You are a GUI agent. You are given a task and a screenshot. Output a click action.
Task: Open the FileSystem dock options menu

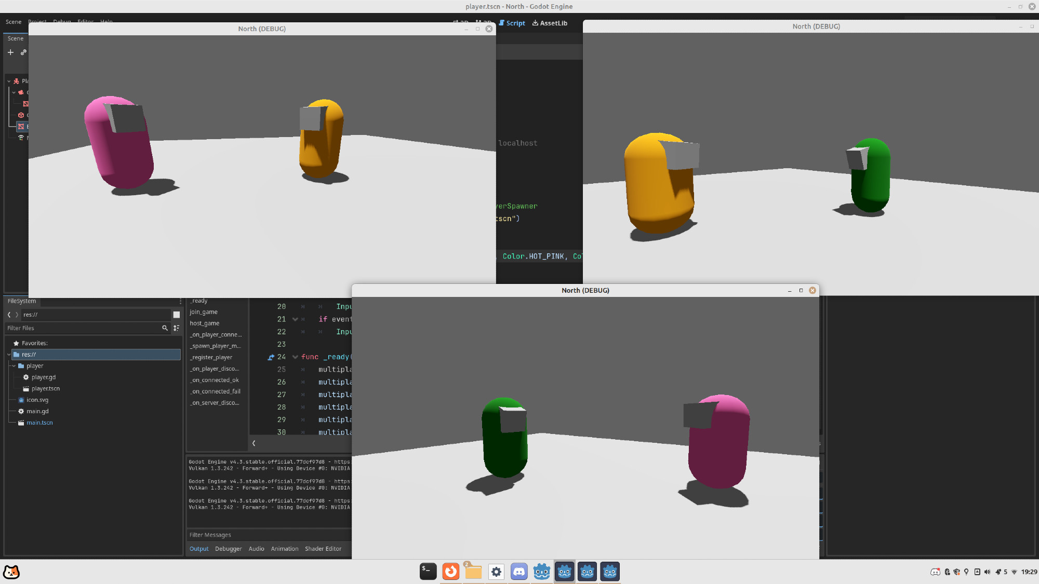[180, 301]
